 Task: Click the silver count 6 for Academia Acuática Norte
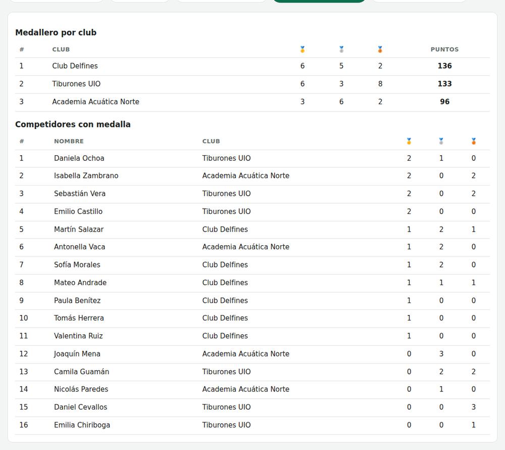pos(341,102)
